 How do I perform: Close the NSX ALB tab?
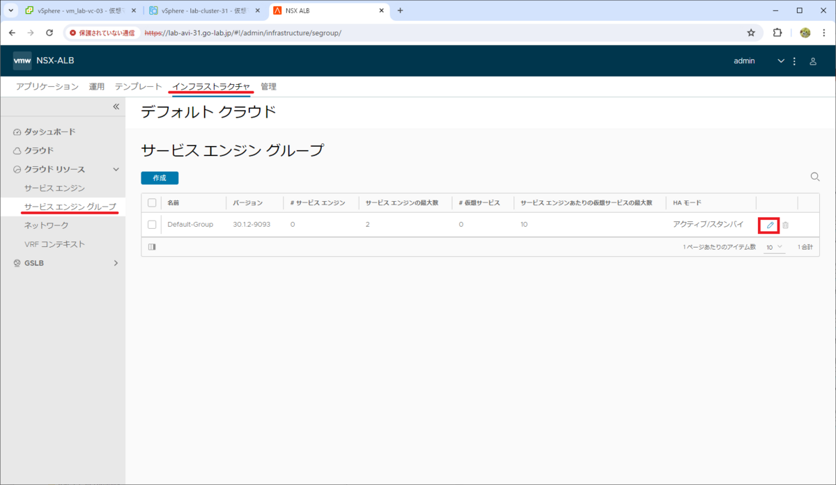click(x=381, y=10)
